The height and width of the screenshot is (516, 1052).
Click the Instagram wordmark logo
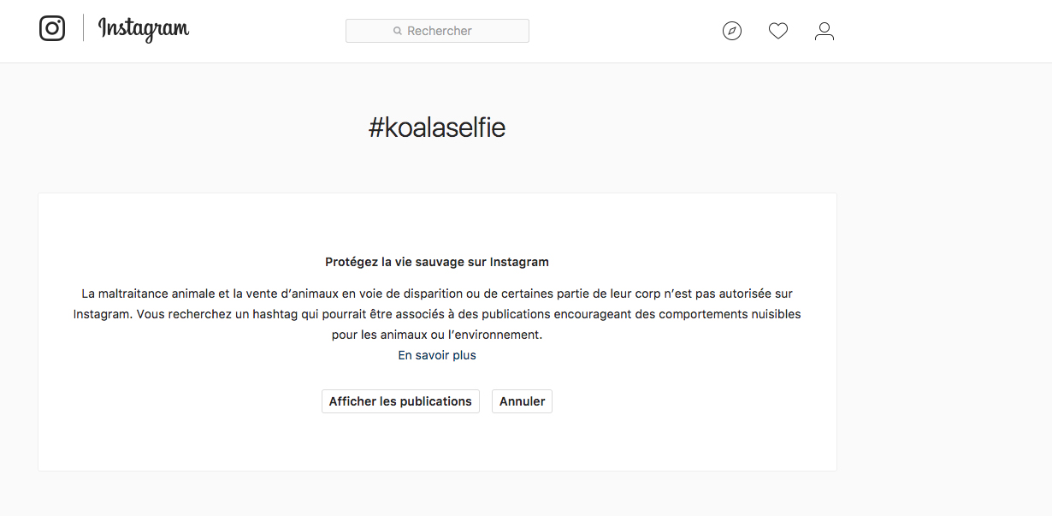pos(144,29)
